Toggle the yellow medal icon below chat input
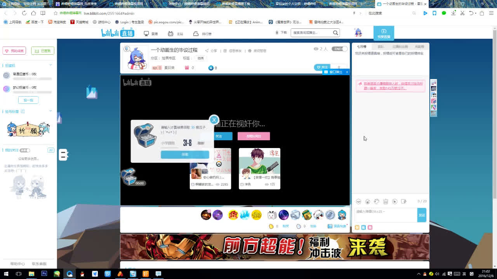 tap(357, 227)
